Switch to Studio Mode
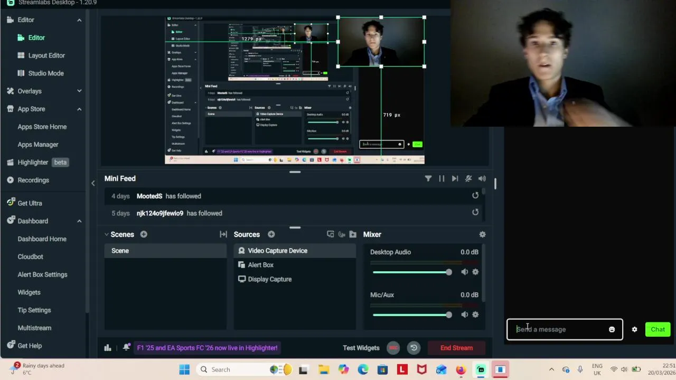Image resolution: width=676 pixels, height=380 pixels. point(46,73)
